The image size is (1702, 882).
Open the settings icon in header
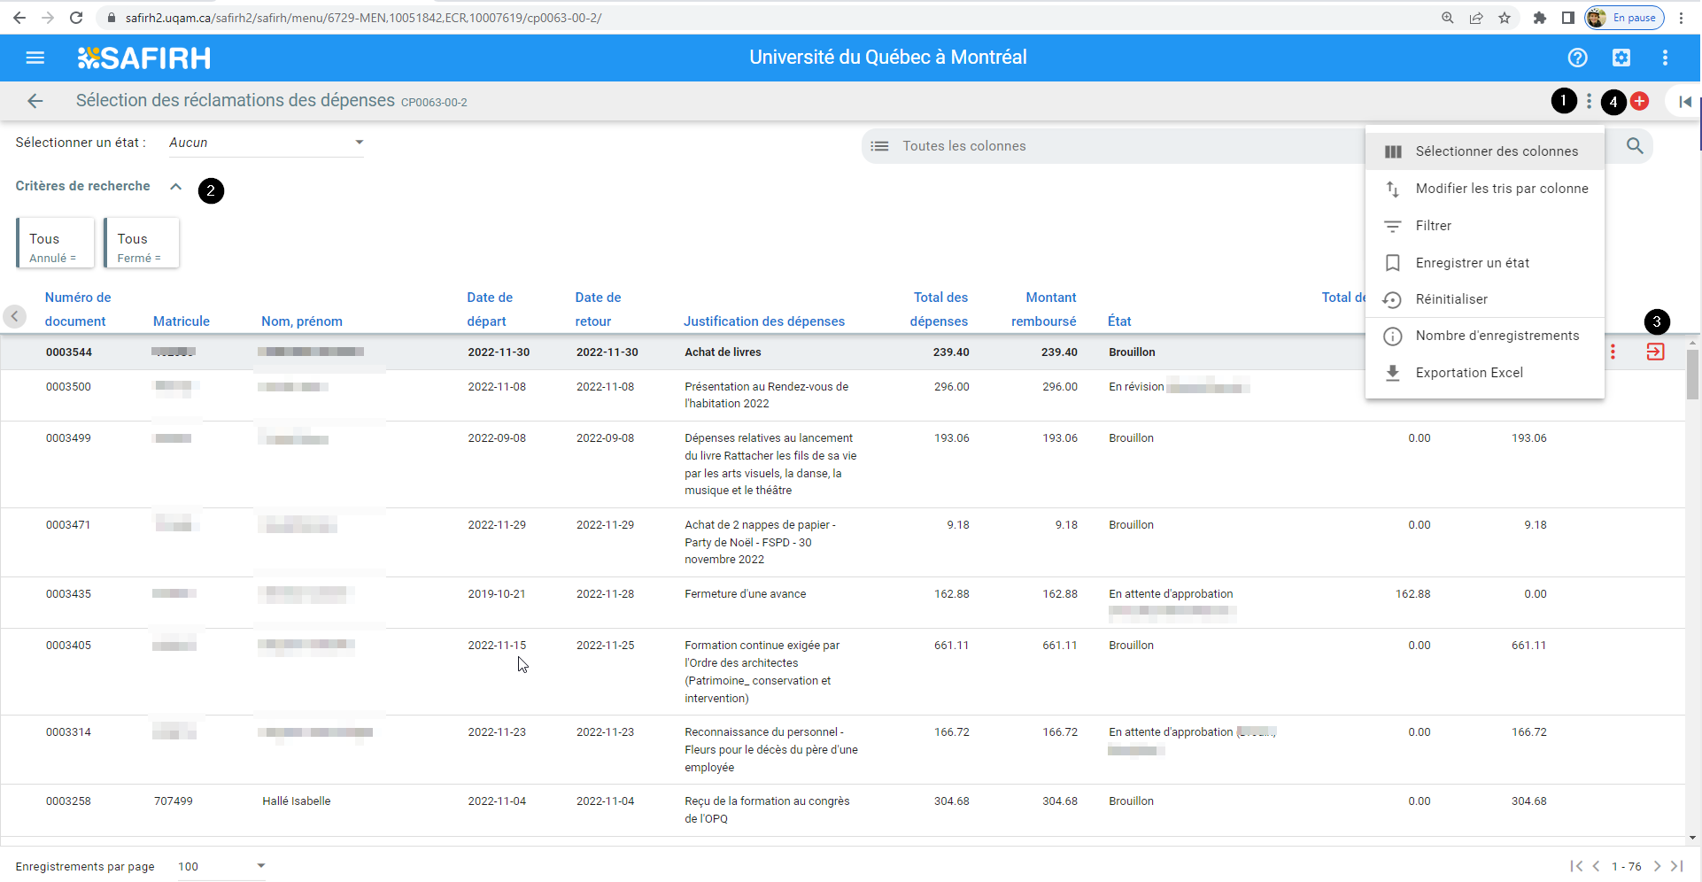pos(1621,58)
